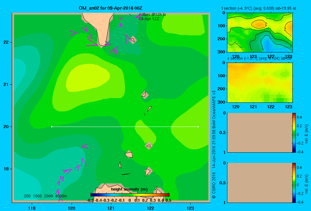Click the longitude label '122' below main map

pos(151,208)
